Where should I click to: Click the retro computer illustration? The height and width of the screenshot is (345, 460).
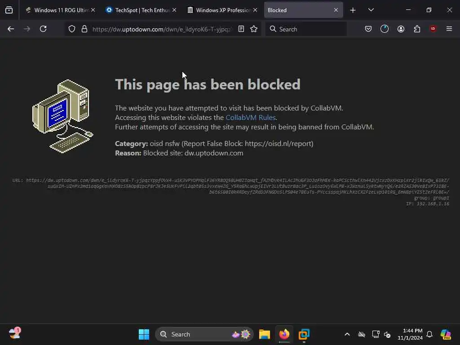click(62, 116)
